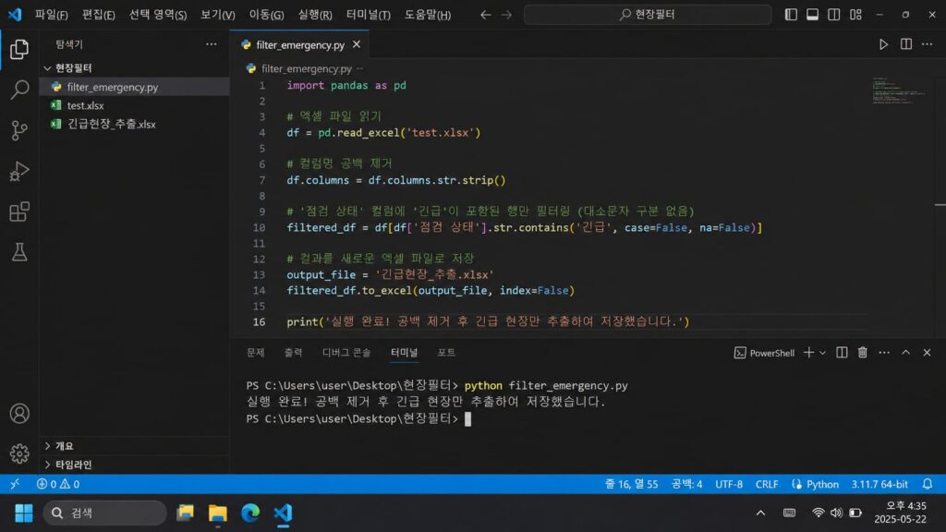The width and height of the screenshot is (946, 532).
Task: Split the terminal pane
Action: 842,353
